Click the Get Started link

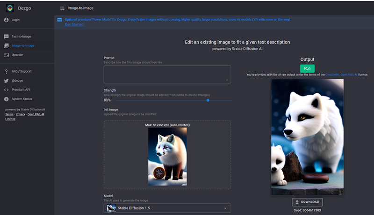pos(74,25)
